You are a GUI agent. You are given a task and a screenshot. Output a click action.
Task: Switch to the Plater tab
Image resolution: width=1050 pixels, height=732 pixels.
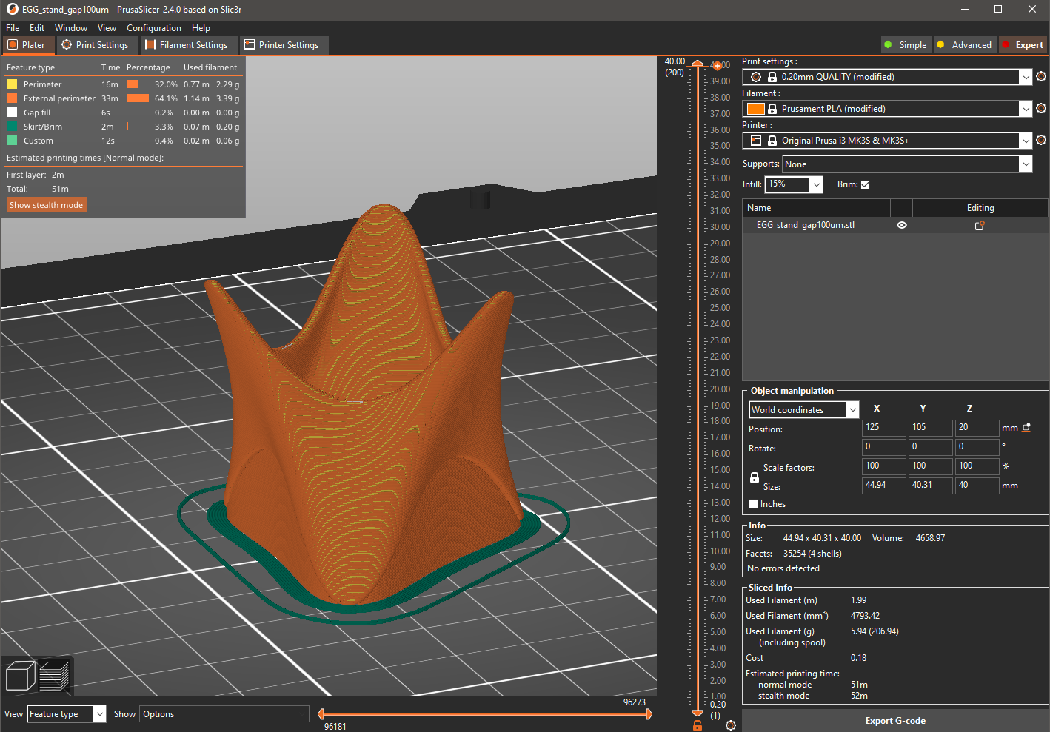(27, 45)
